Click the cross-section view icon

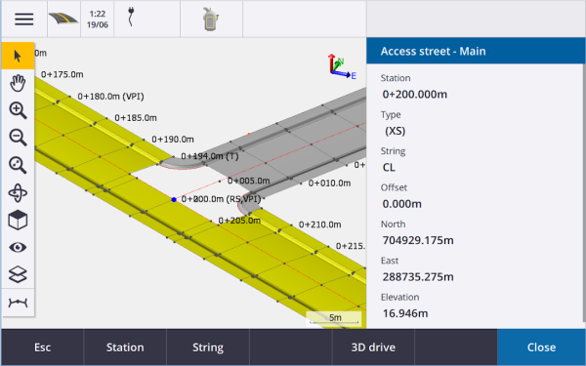(x=18, y=303)
